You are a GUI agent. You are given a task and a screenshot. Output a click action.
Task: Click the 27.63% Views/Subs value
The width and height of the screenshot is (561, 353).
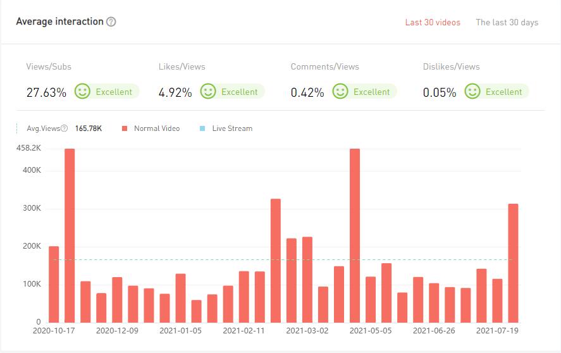46,92
